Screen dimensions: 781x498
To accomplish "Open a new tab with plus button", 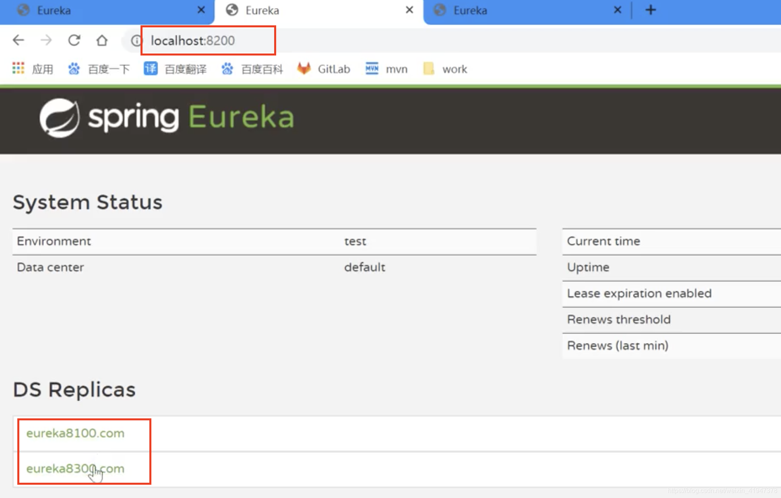I will click(651, 10).
